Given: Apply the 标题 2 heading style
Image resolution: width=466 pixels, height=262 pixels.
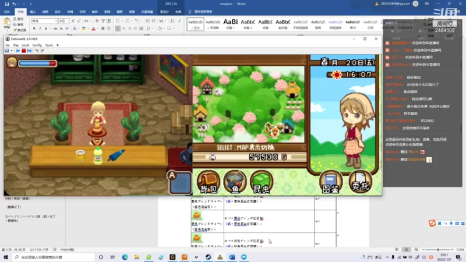Looking at the screenshot, I should click(x=248, y=24).
